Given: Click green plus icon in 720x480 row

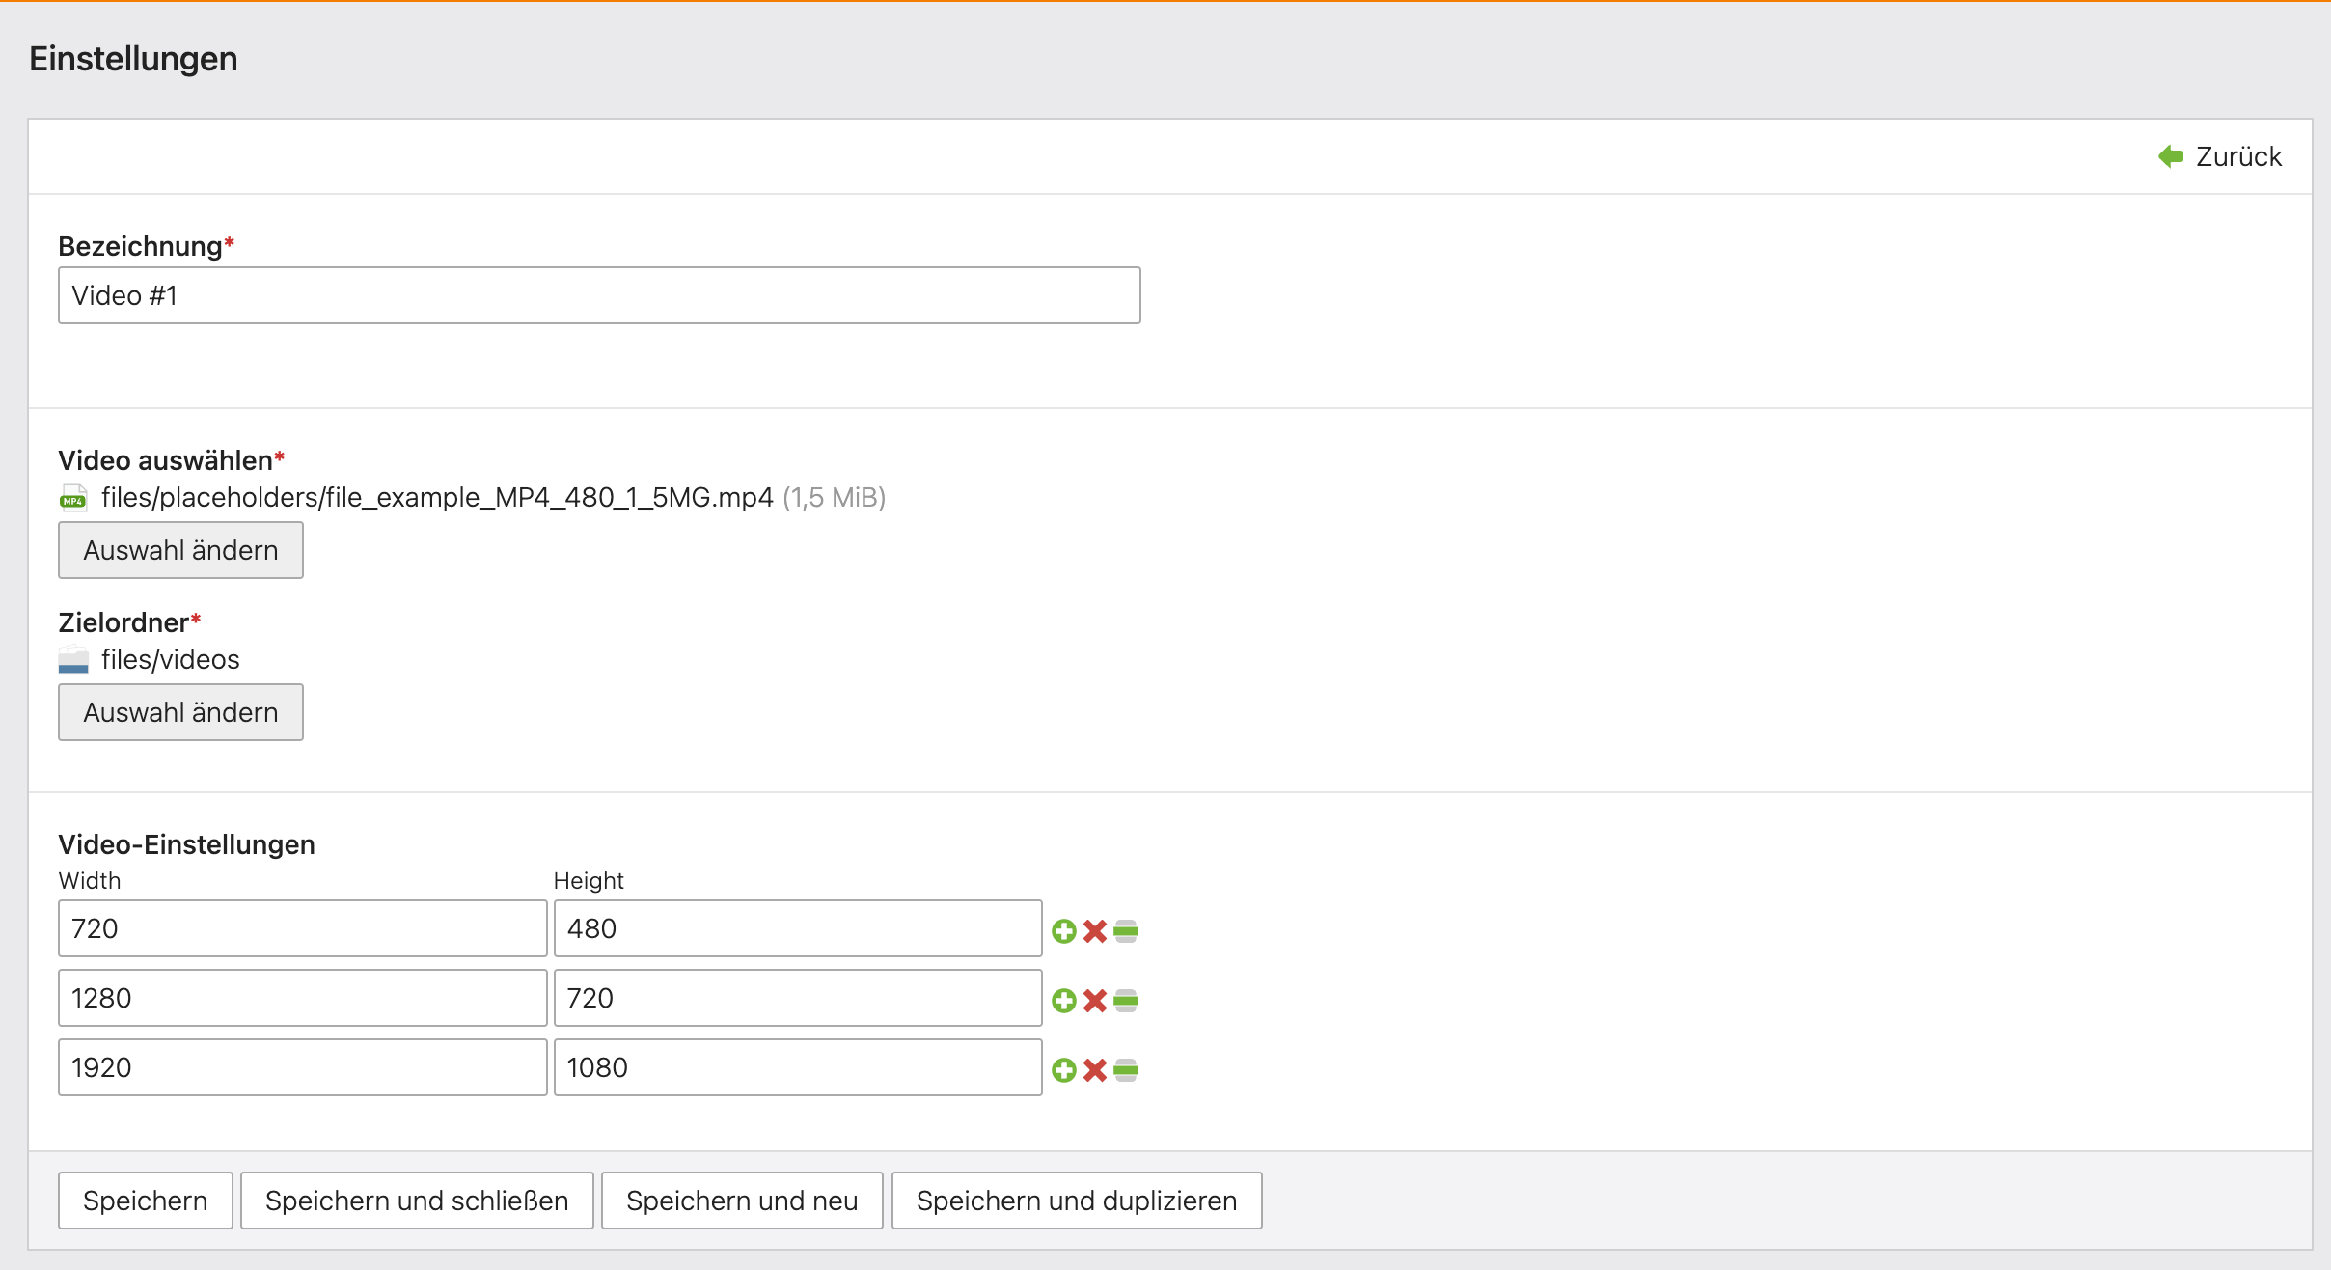Looking at the screenshot, I should tap(1063, 931).
